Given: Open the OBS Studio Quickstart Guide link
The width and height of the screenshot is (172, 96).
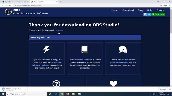Looking at the screenshot, I should [46, 64].
